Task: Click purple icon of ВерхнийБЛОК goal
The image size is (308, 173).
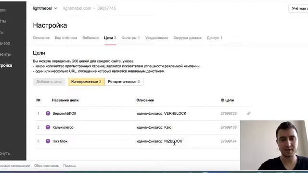Action: click(48, 113)
